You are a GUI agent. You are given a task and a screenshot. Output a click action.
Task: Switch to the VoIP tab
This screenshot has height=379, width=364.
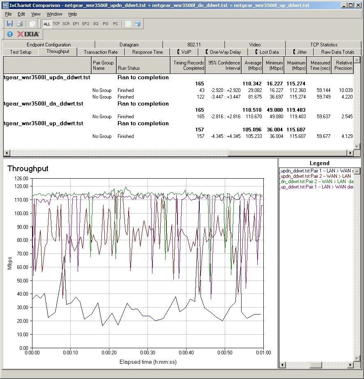click(x=184, y=52)
